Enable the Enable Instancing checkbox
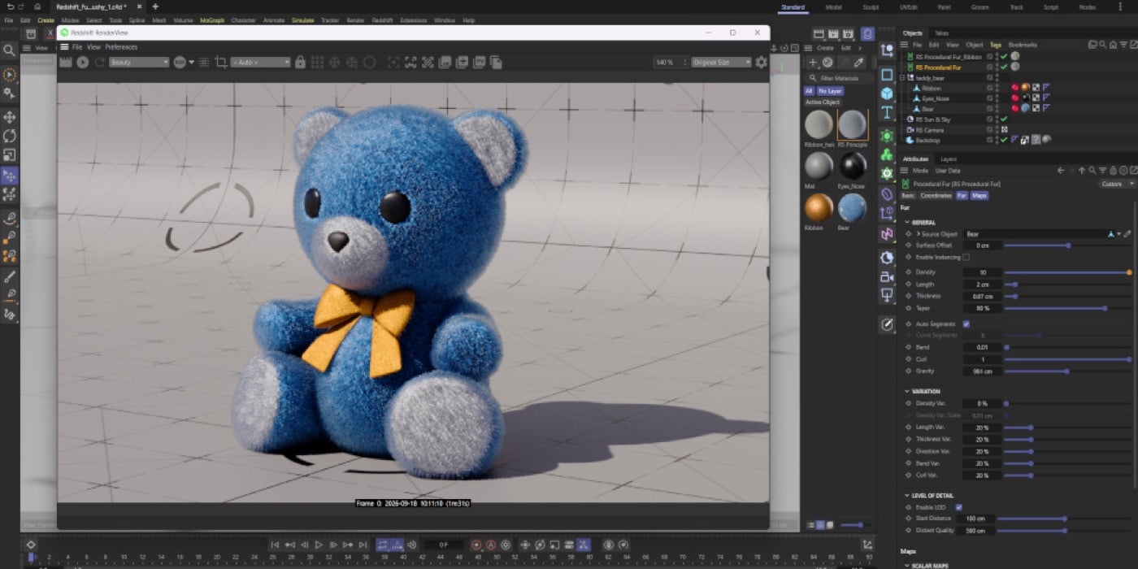The image size is (1138, 569). (966, 257)
